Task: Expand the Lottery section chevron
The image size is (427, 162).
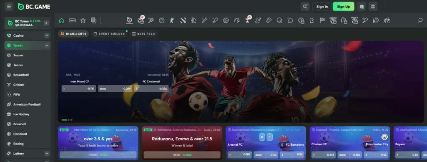Action: coord(47,154)
